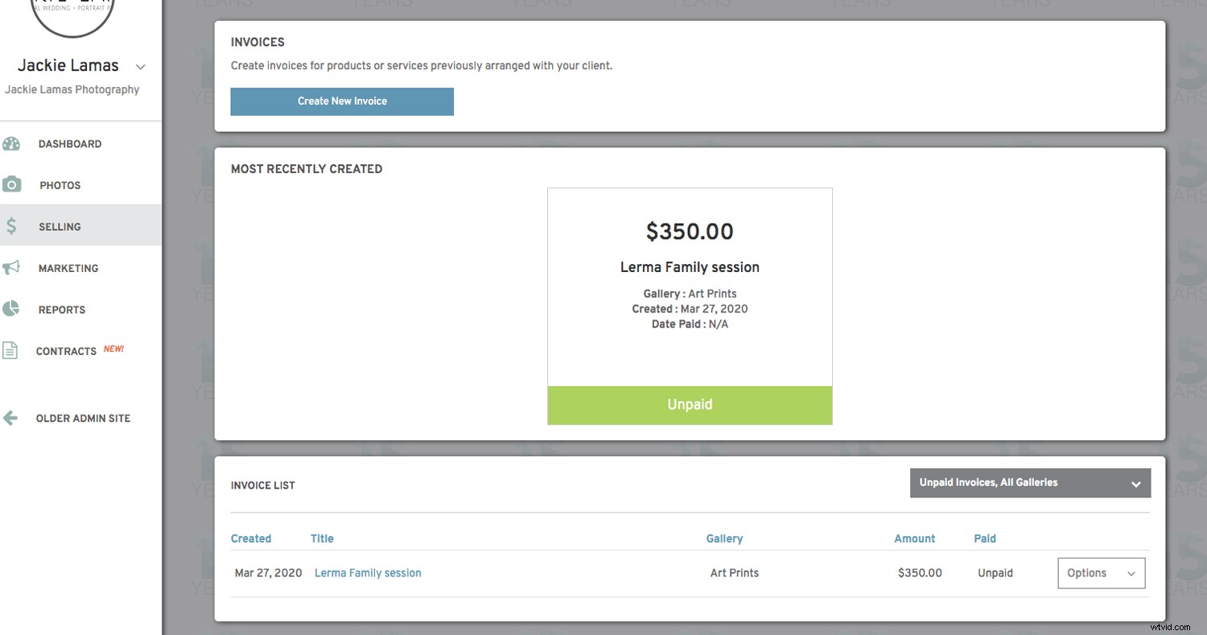
Task: Click the NEW! badge beside Contracts
Action: coord(113,348)
